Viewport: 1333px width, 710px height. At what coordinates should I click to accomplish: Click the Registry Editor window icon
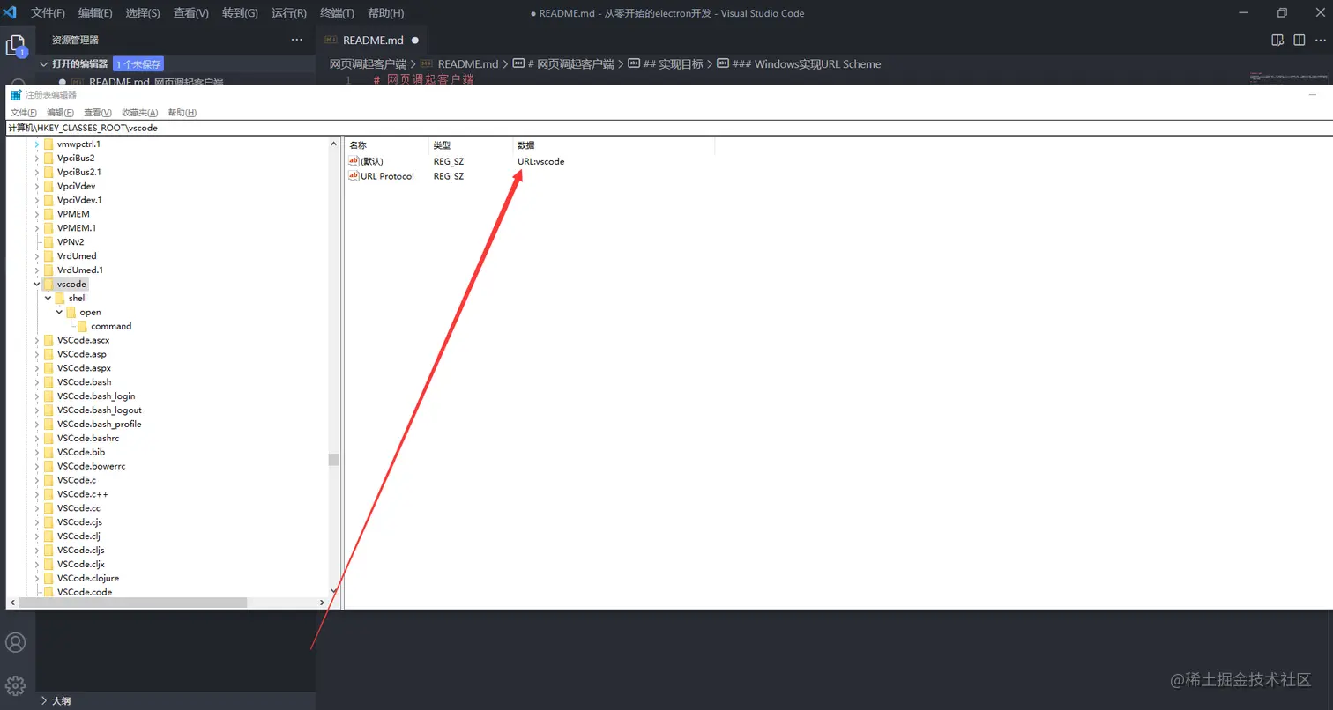coord(16,95)
